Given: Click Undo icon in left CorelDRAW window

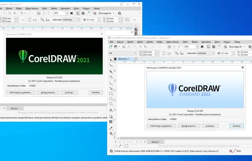Looking at the screenshot, I should click(21, 13).
